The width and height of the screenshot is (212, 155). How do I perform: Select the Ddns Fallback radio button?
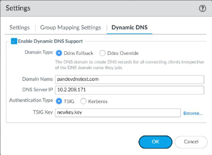click(59, 53)
